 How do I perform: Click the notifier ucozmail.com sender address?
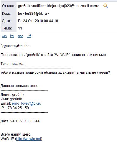pos(65,6)
